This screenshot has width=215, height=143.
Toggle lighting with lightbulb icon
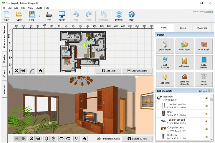(x=77, y=139)
